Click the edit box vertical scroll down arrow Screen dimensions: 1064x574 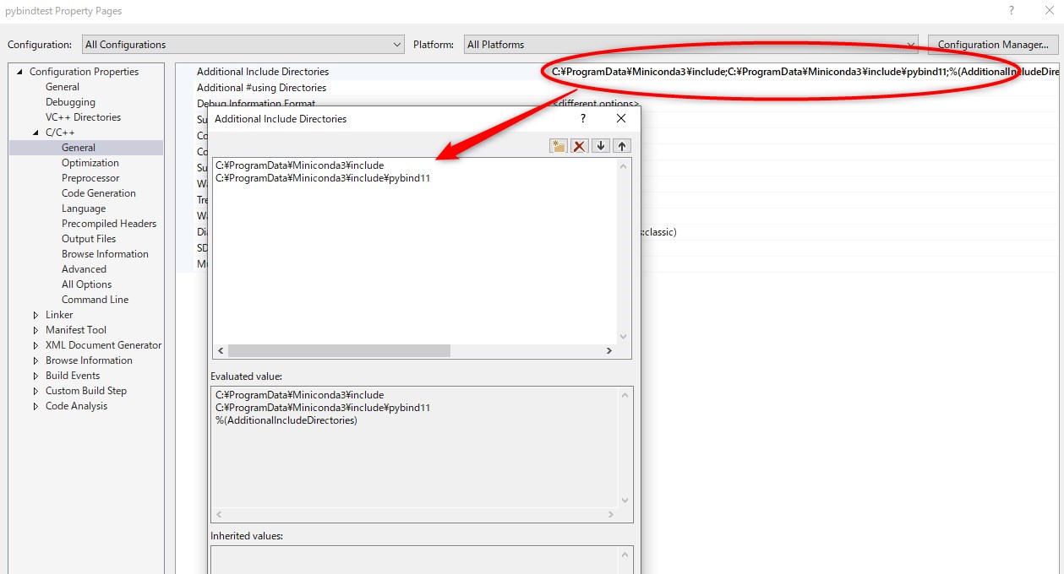click(x=624, y=337)
